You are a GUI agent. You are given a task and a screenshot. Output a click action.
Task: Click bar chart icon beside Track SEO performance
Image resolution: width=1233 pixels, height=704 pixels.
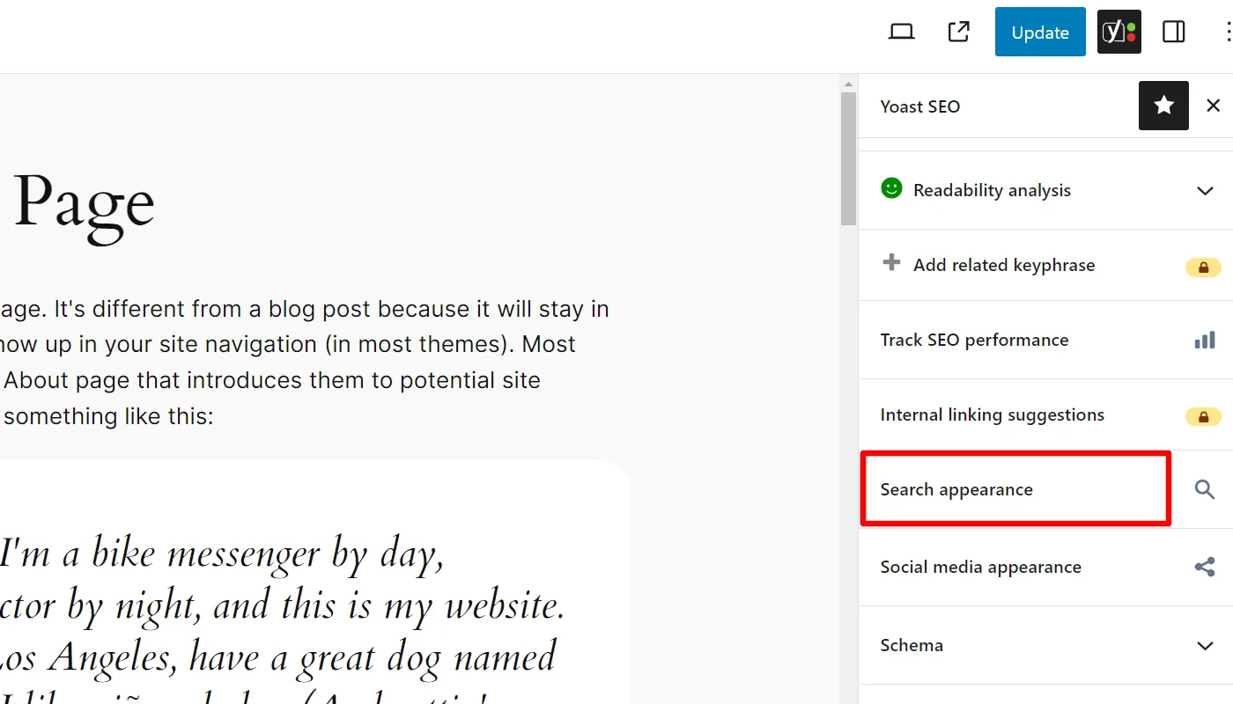click(x=1204, y=340)
